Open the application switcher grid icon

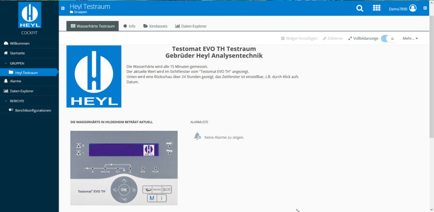click(377, 8)
